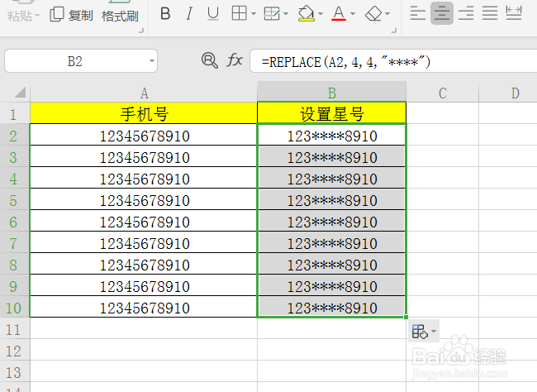Click the 设置星号 header cell
This screenshot has height=392, width=537.
(x=332, y=113)
